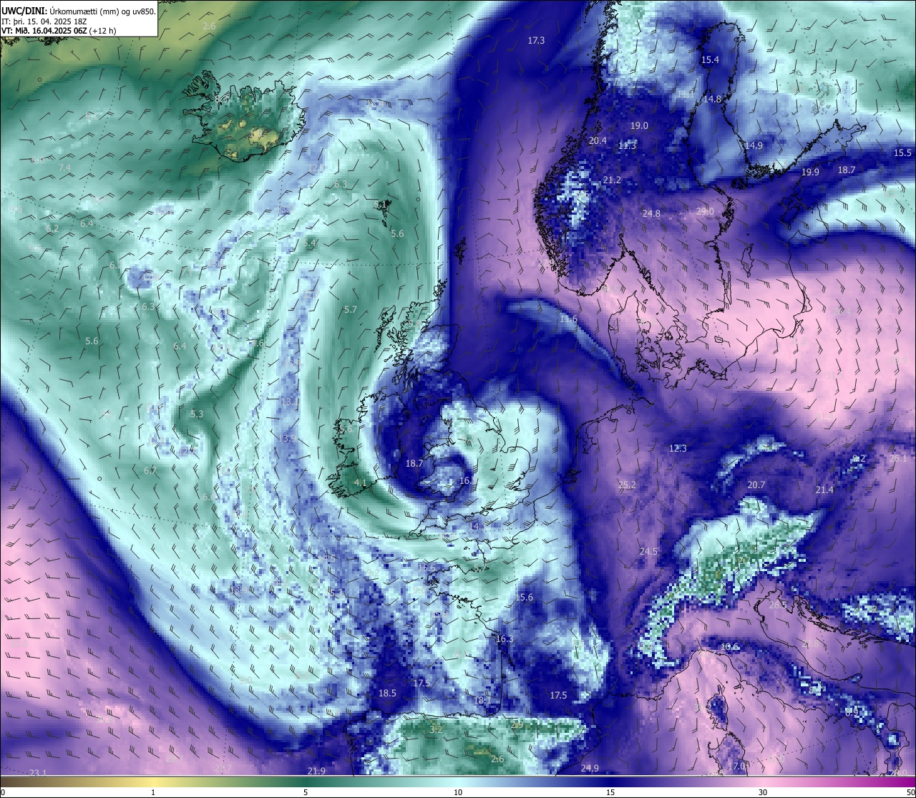Click the map value 3.2 over Spain
Screen dimensions: 916x798
tap(436, 730)
